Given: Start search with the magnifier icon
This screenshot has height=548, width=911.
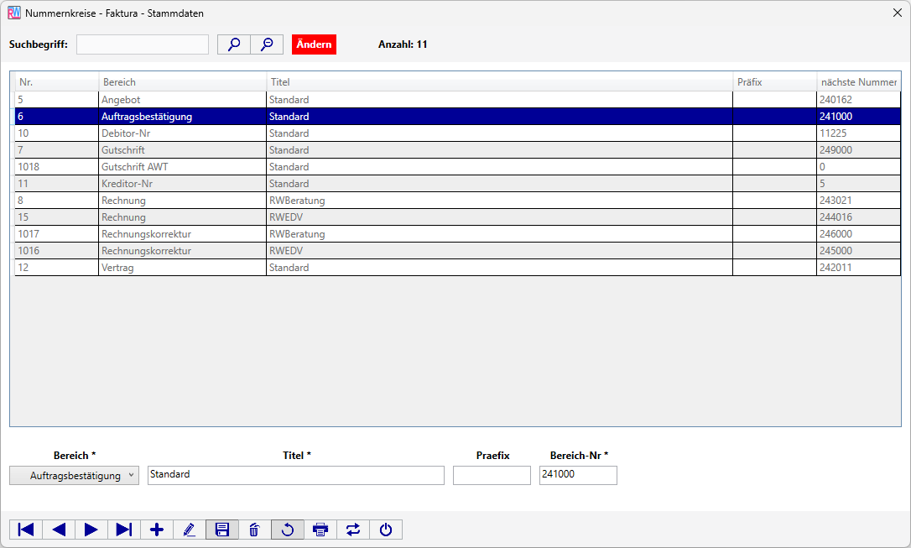Looking at the screenshot, I should pyautogui.click(x=234, y=44).
